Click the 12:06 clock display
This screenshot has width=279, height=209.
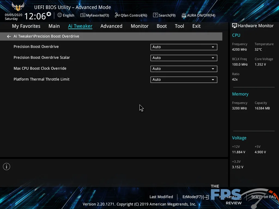point(35,16)
